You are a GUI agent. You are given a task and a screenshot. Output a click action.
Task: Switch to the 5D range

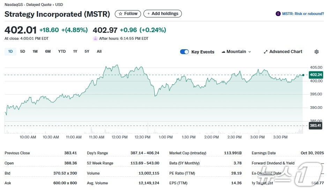tap(23, 51)
